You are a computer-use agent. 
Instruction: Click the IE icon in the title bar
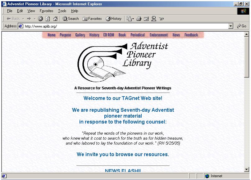point(4,4)
